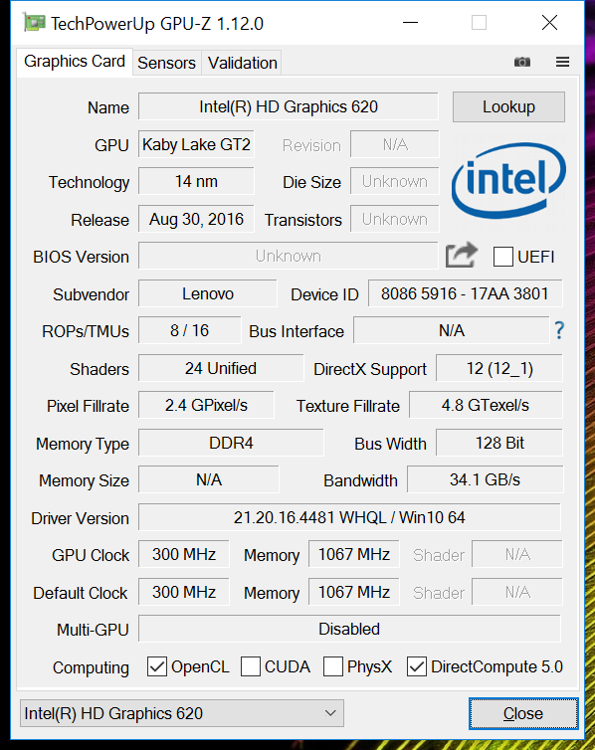Click the GPU Clock field 300 MHz
This screenshot has height=750, width=595.
[x=184, y=554]
